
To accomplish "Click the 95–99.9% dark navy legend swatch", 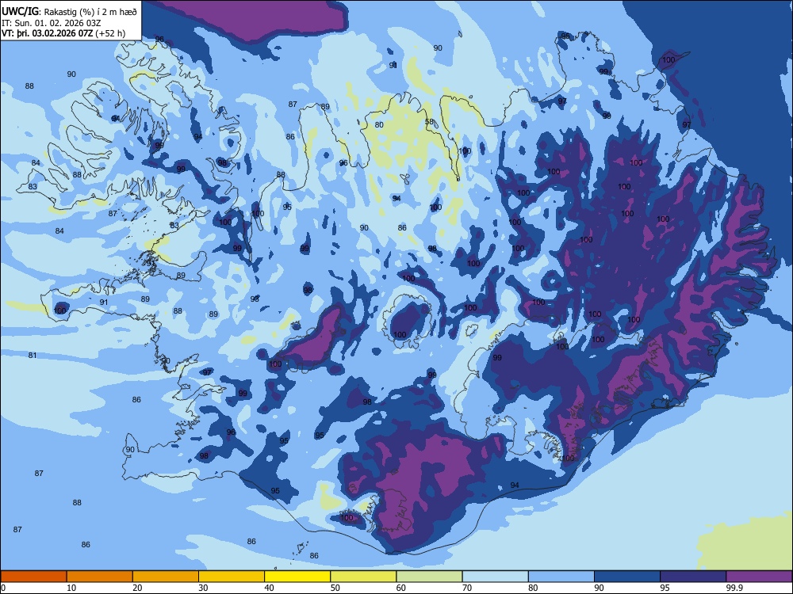I will tap(693, 577).
